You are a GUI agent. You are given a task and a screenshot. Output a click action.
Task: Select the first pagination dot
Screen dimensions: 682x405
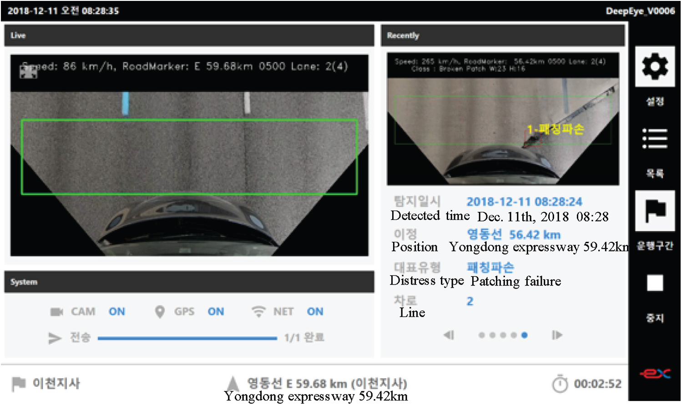[481, 335]
